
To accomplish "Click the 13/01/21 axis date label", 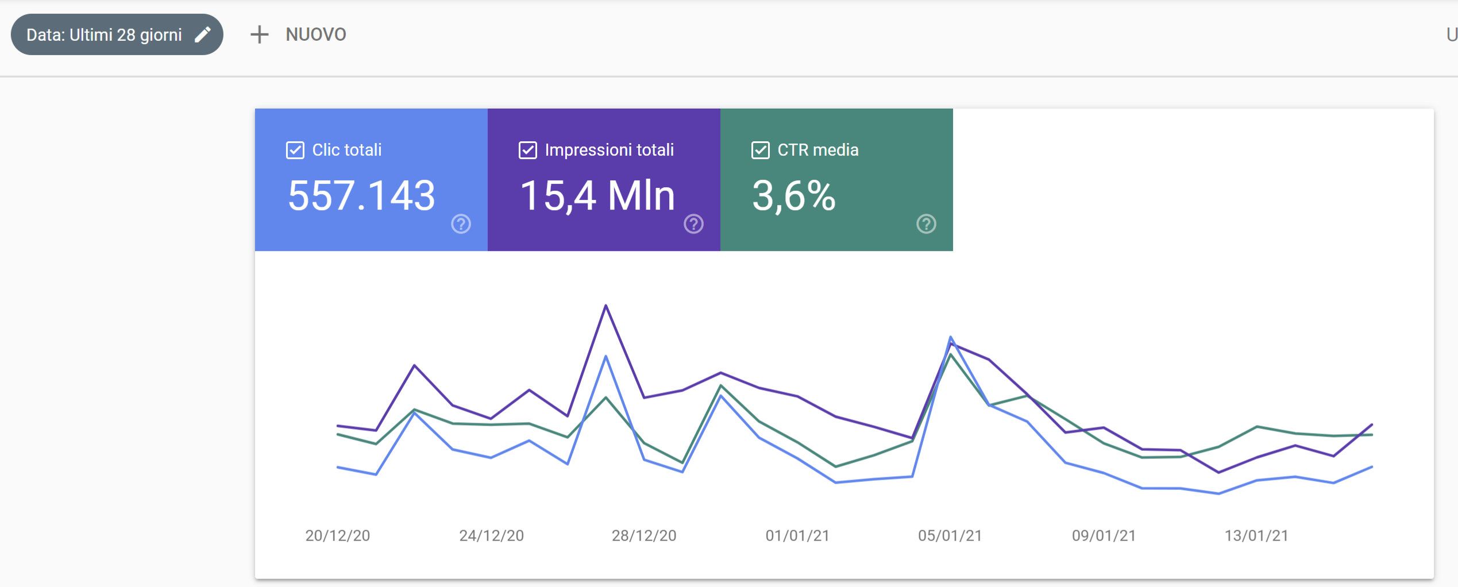I will point(1256,536).
